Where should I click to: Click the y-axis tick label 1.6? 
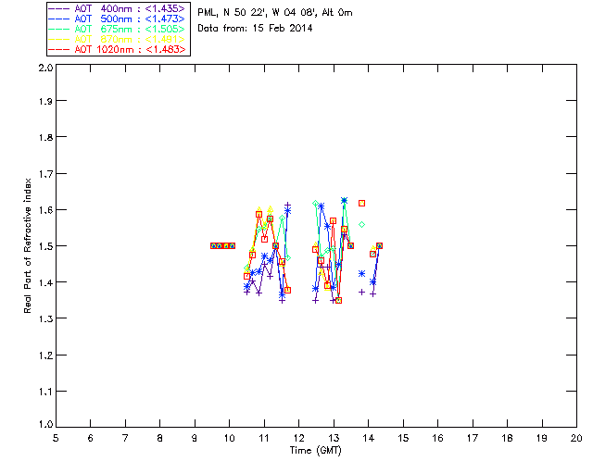(x=45, y=210)
